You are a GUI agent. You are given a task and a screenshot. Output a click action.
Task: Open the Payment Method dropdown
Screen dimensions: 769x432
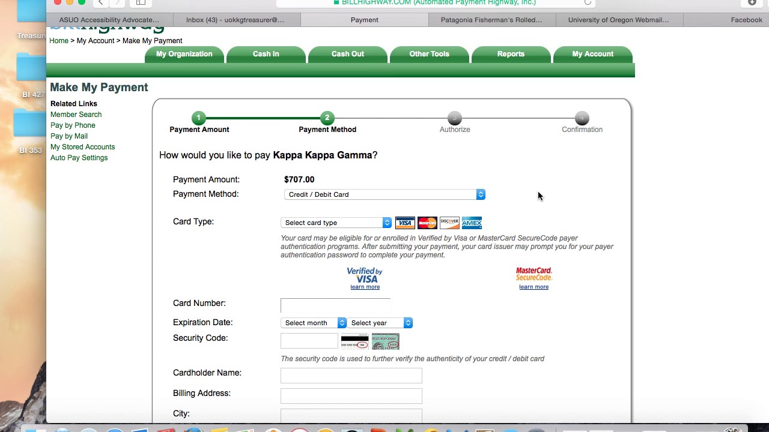384,194
